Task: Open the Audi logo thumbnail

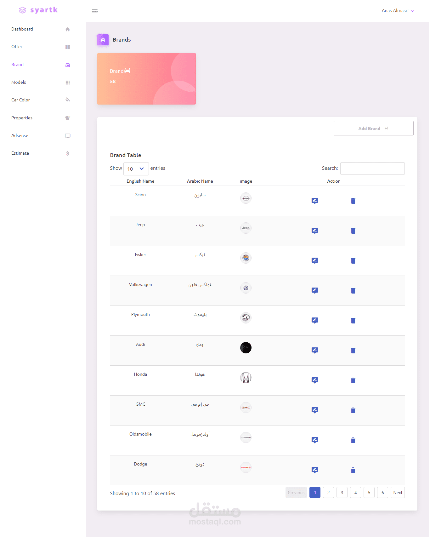Action: [246, 348]
